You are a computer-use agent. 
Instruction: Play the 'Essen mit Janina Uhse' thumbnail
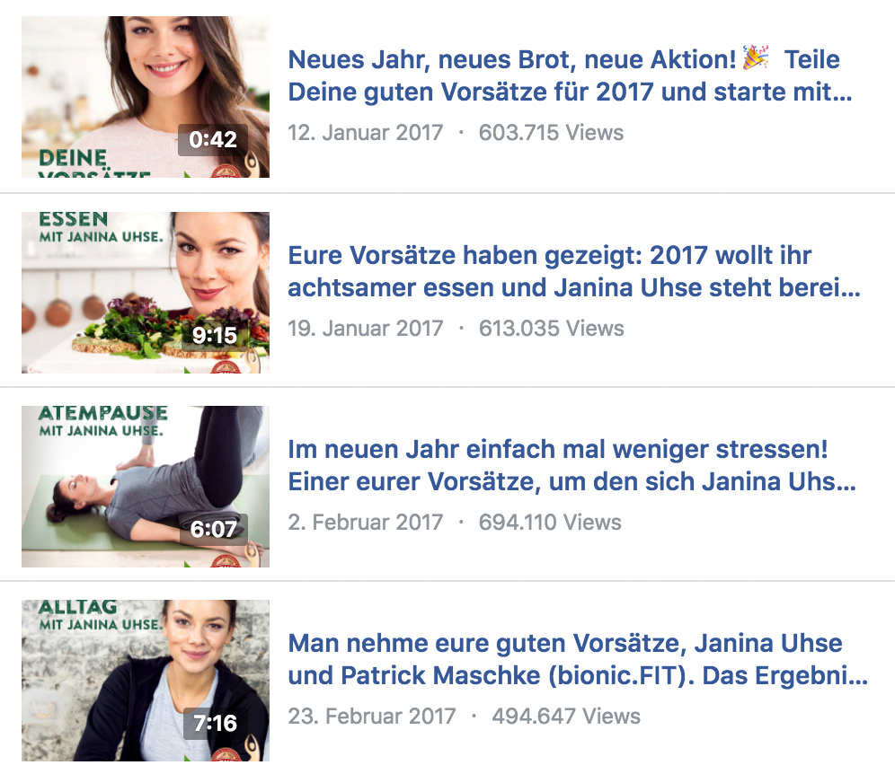pyautogui.click(x=146, y=293)
